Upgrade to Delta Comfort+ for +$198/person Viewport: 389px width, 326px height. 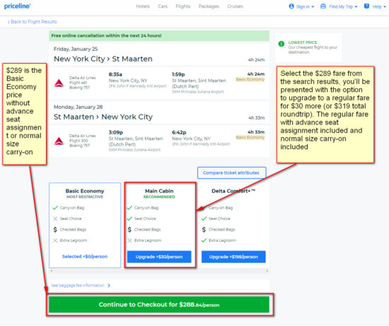pos(233,257)
